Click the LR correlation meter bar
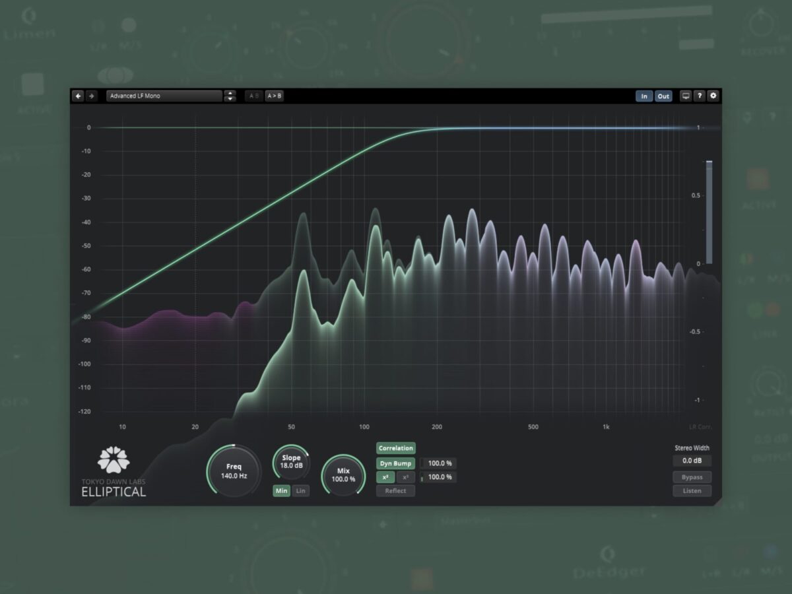Viewport: 792px width, 594px height. point(709,212)
